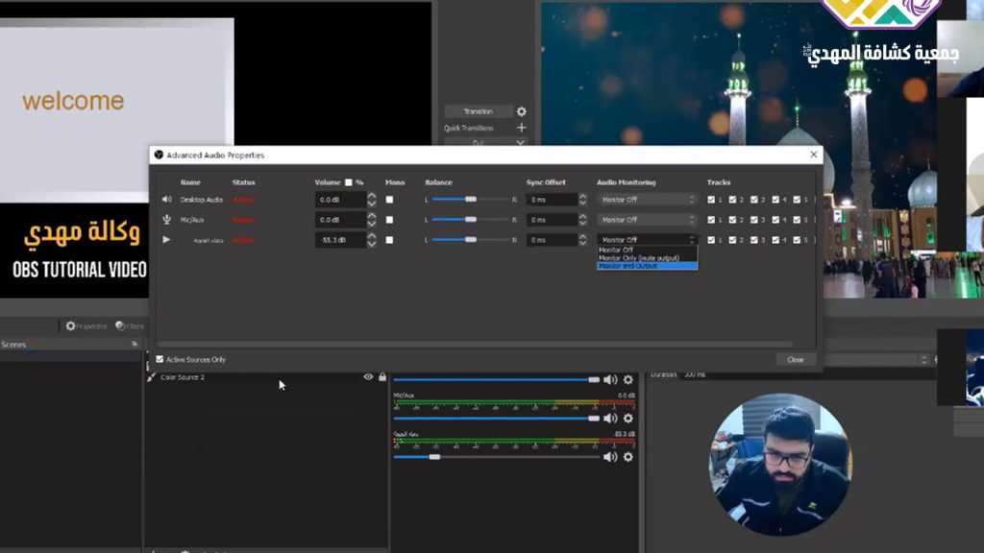Lock the Color Source 2 source
Screen dimensions: 984x553
(382, 377)
